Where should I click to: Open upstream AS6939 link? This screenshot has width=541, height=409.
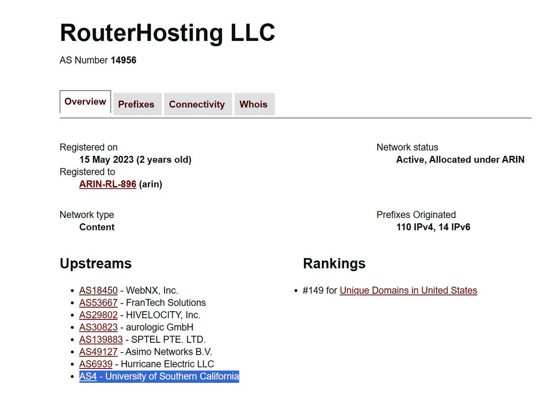[x=96, y=364]
